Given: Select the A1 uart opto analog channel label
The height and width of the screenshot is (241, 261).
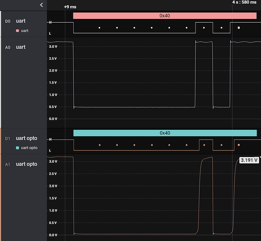Looking at the screenshot, I should (x=26, y=164).
